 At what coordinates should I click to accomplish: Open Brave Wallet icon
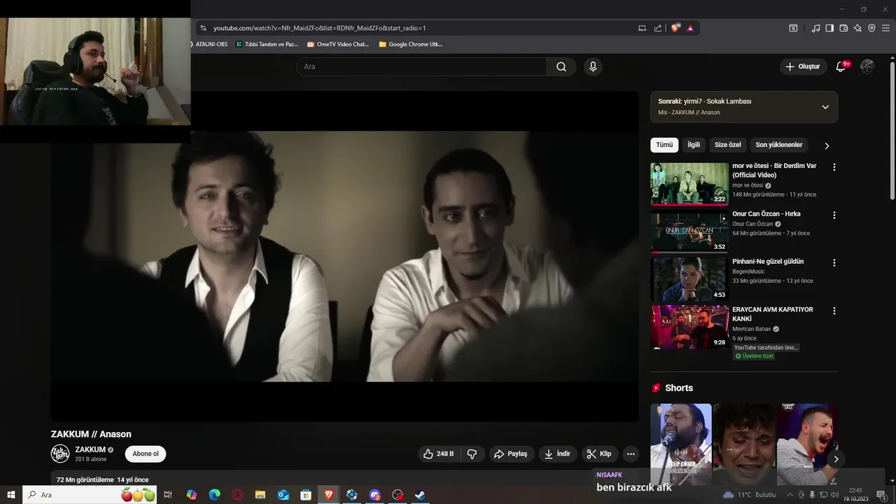tap(843, 28)
